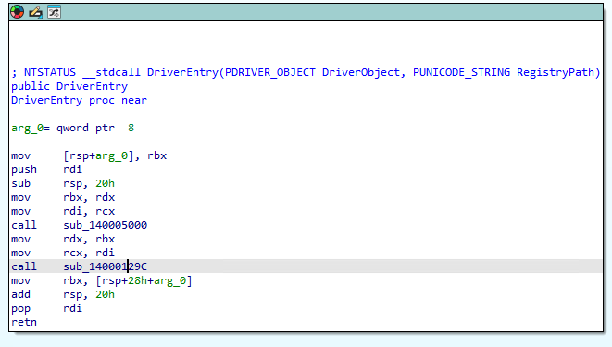Image resolution: width=612 pixels, height=347 pixels.
Task: Click the mov rbx, [rsp+28h+arg_0] instruction
Action: 102,280
